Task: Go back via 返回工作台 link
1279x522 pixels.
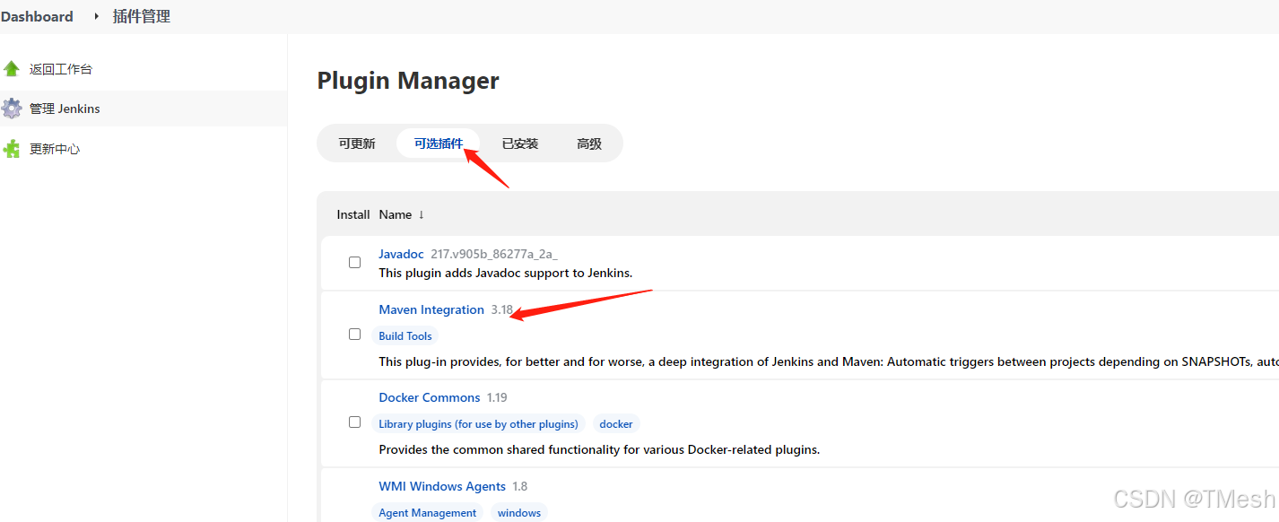Action: [x=61, y=69]
